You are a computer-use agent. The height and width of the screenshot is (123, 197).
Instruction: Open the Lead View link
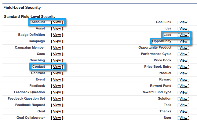tap(184, 35)
